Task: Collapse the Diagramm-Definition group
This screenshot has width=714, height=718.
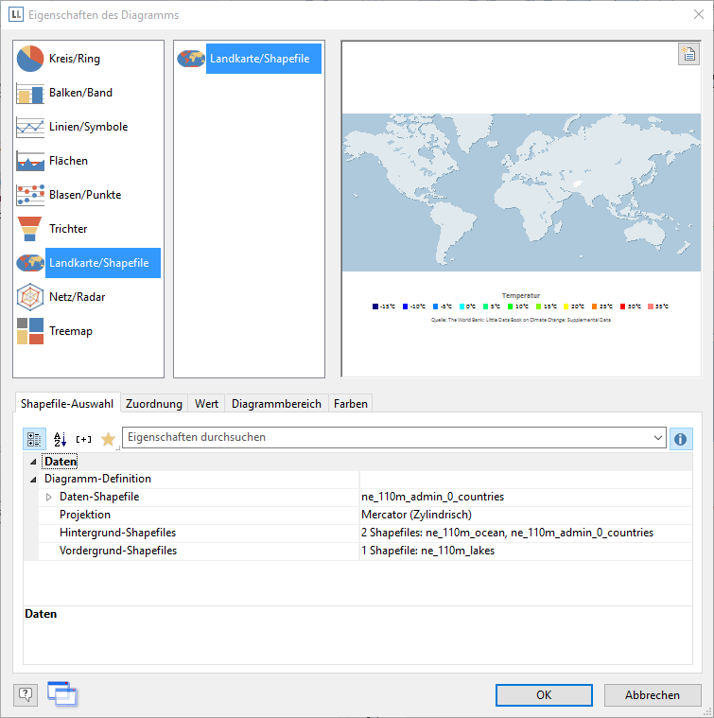Action: tap(34, 480)
